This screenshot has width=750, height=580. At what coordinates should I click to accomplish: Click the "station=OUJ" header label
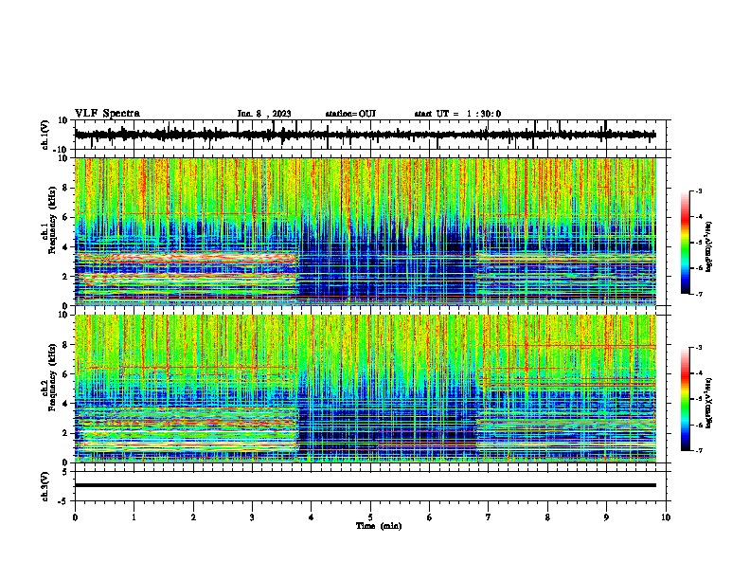point(350,114)
